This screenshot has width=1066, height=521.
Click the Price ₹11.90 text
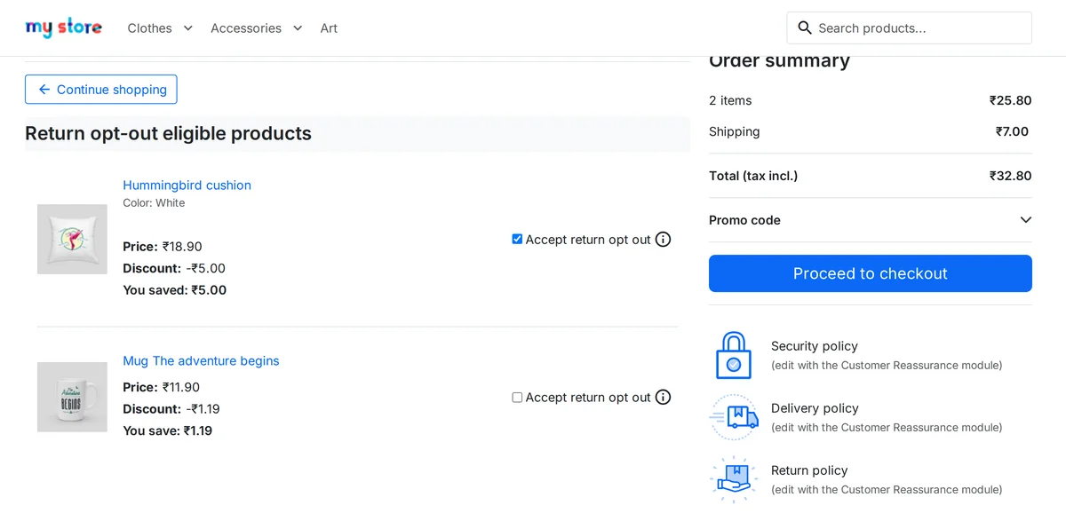click(162, 388)
